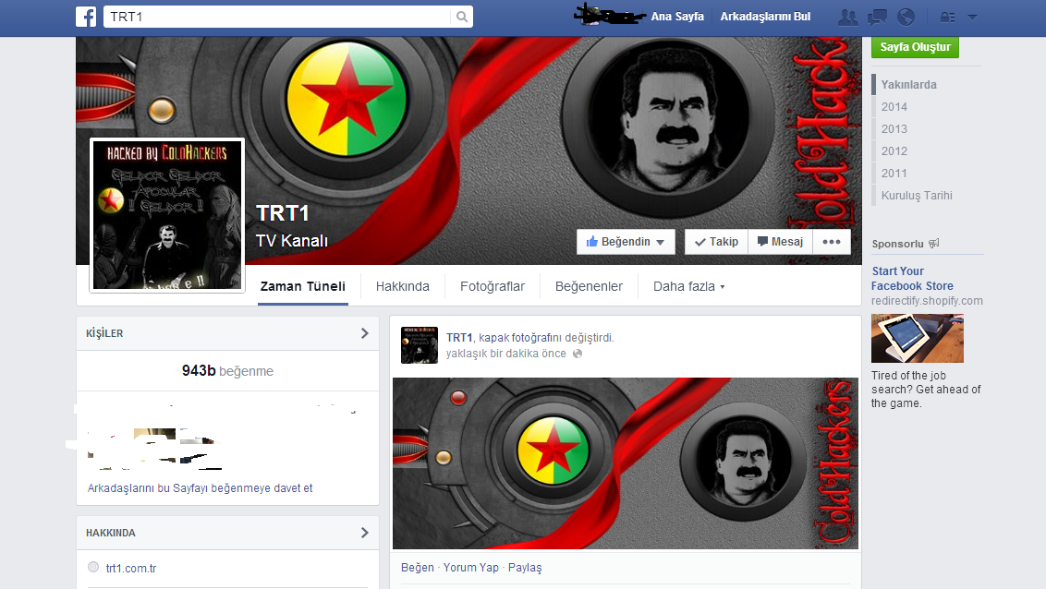Toggle the Takip follow button
This screenshot has height=589, width=1046.
point(716,242)
